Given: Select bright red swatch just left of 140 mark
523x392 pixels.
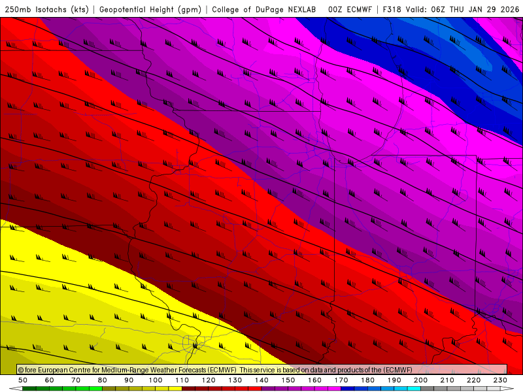Looking at the screenshot, I should [255, 389].
